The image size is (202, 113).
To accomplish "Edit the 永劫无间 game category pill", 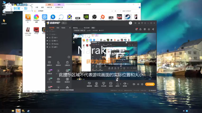I will (79, 30).
